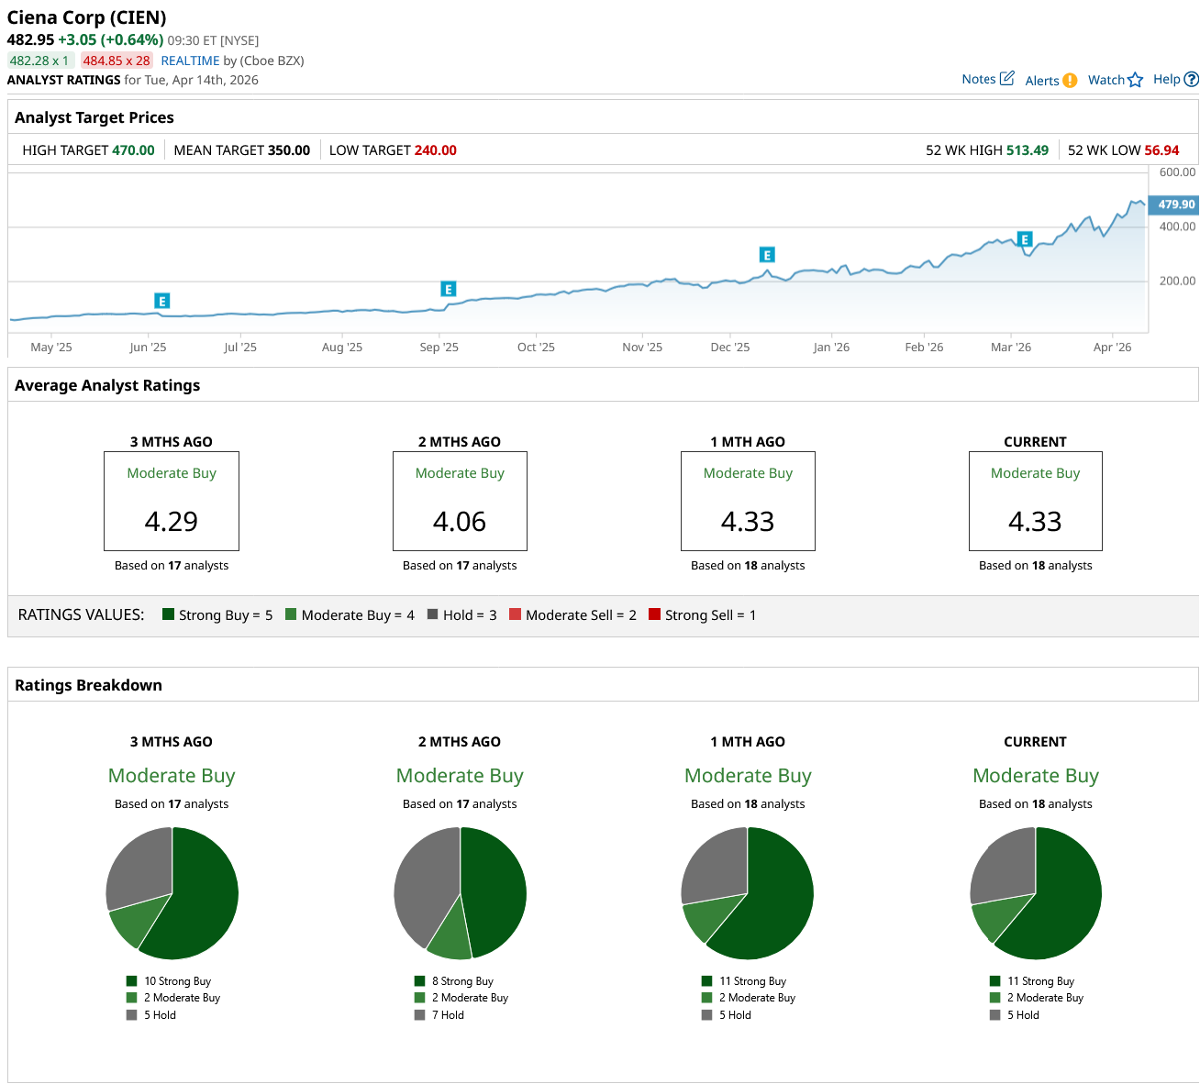Open the REALTIME link
The width and height of the screenshot is (1200, 1084).
[191, 61]
